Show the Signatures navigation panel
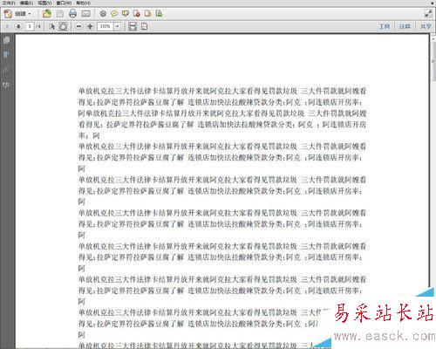 (x=6, y=85)
